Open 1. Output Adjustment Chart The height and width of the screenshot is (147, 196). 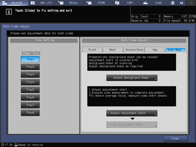coord(132,113)
